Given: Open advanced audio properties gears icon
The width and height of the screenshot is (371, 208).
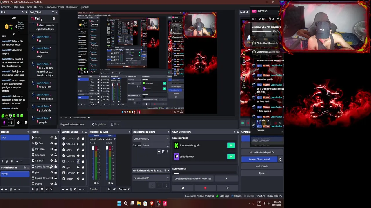Looking at the screenshot, I should (x=114, y=189).
